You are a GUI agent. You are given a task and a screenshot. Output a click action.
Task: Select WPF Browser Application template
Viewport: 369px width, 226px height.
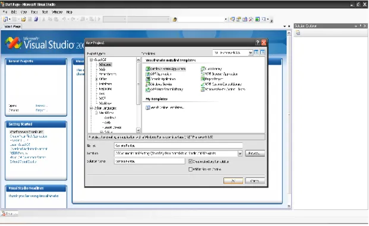[219, 74]
